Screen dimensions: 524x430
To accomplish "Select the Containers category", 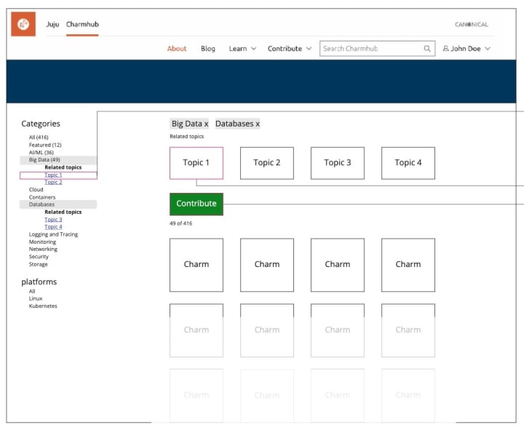I will click(x=42, y=197).
